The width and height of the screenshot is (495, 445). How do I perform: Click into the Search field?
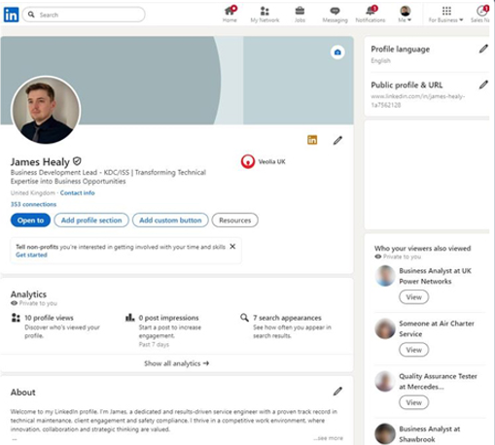84,15
